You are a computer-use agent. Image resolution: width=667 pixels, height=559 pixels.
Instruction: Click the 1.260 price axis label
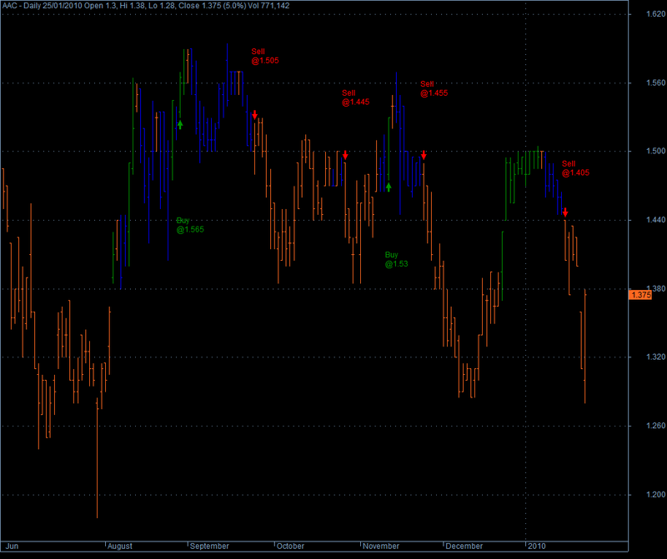coord(655,426)
